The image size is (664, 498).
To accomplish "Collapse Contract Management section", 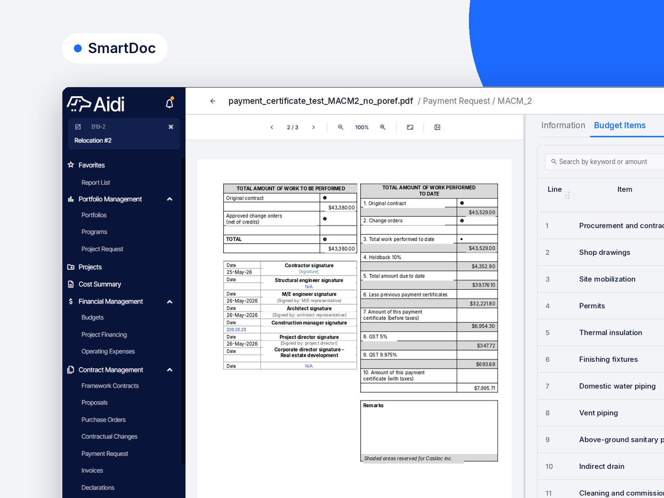I will [170, 370].
